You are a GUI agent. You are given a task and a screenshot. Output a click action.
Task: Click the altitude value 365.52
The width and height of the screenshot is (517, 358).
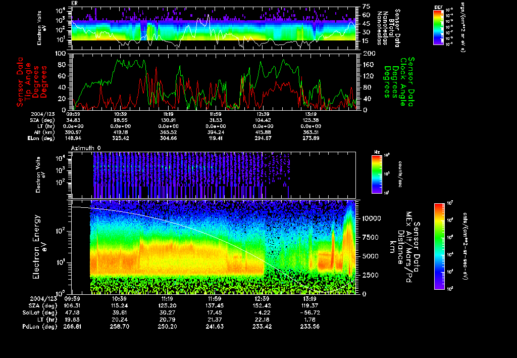(168, 132)
